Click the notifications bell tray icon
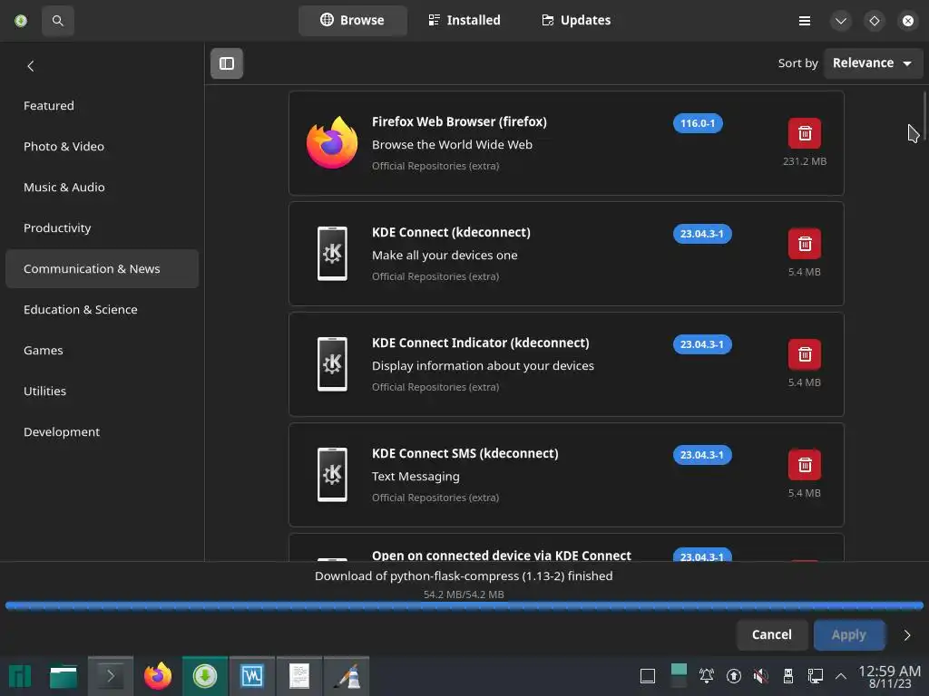Screen dimensions: 929x696 tap(706, 676)
